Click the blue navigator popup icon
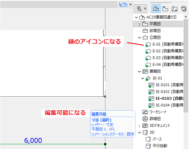This screenshot has height=149, width=190. tap(123, 5)
